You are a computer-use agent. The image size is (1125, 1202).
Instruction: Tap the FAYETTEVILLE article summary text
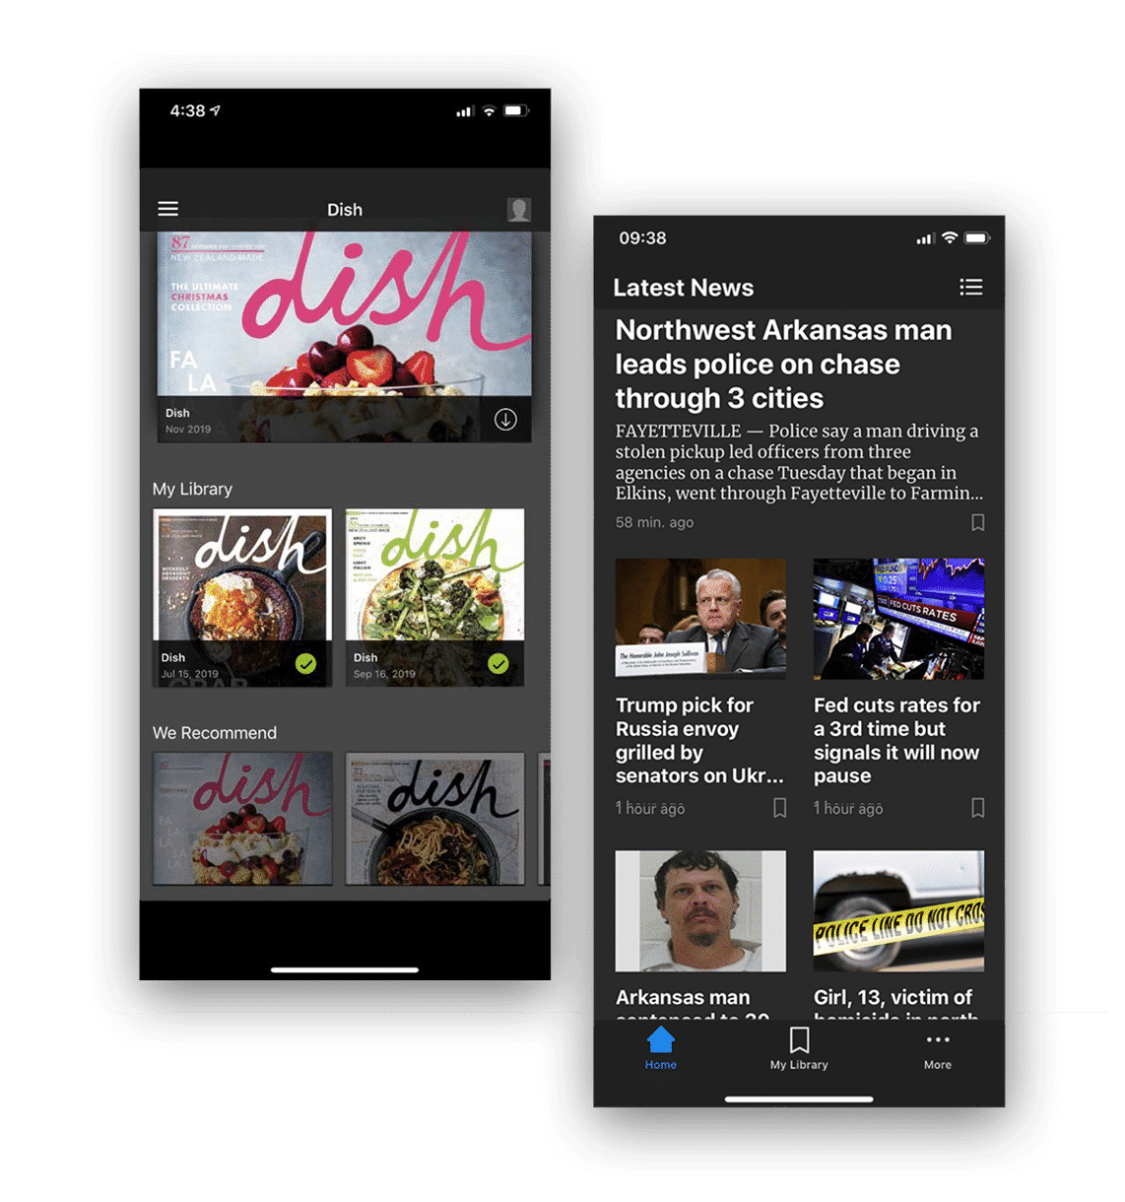(x=799, y=462)
